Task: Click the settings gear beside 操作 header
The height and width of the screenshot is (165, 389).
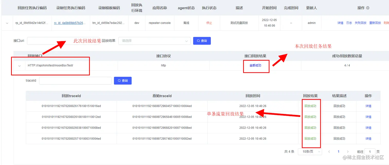Action: (x=368, y=8)
